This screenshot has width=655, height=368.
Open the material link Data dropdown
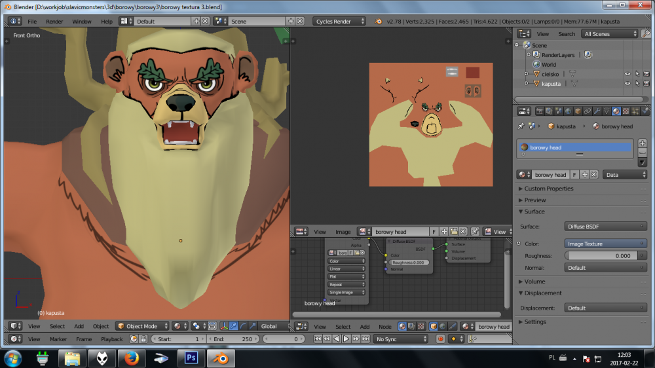(625, 175)
